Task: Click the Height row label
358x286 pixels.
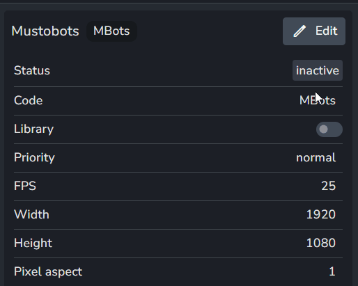Action: click(33, 244)
